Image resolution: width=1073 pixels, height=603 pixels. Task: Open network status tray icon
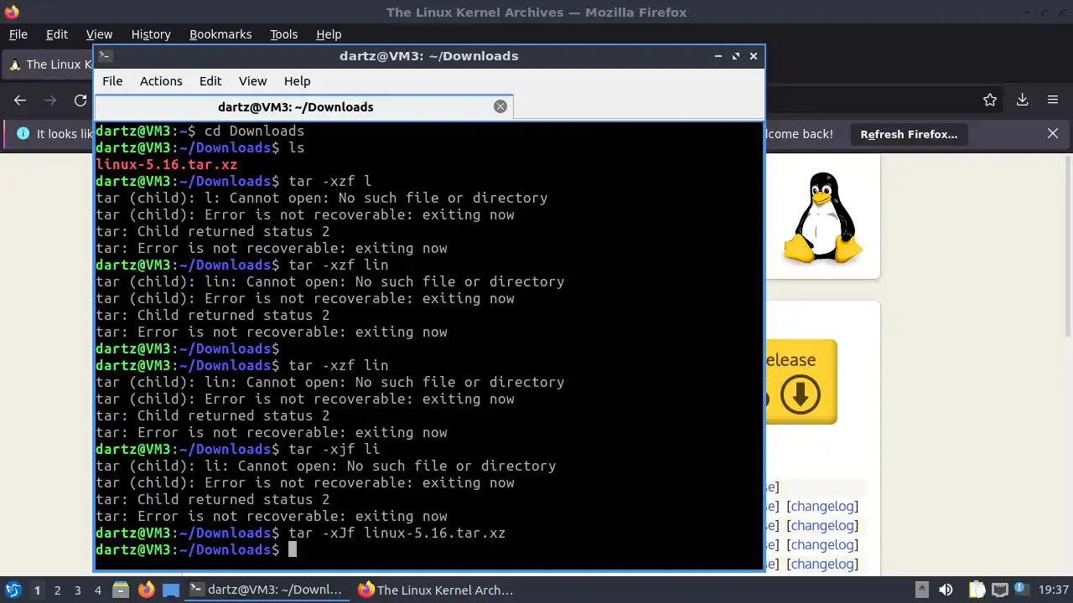coord(999,590)
